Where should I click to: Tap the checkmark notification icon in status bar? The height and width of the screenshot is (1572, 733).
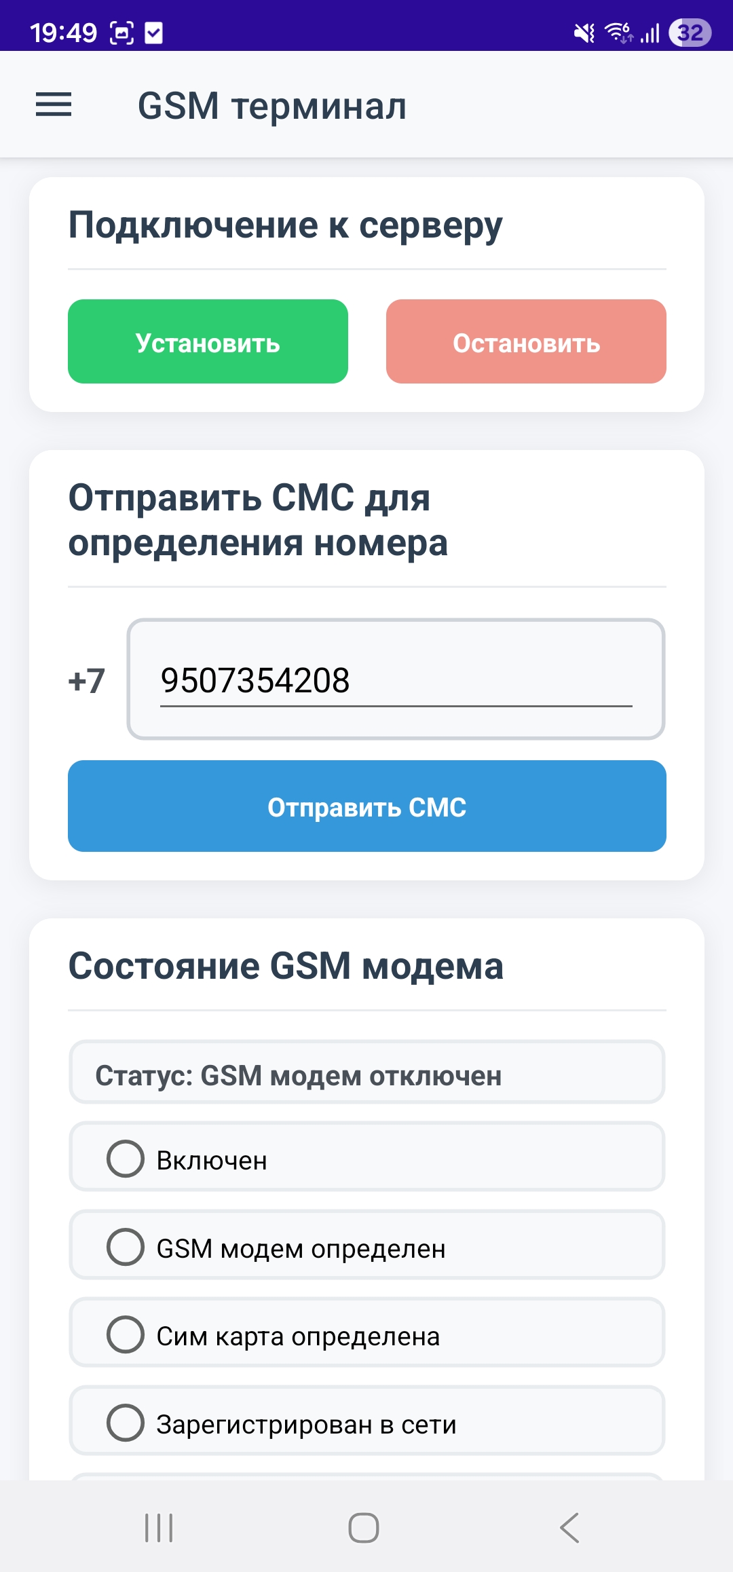pos(154,33)
